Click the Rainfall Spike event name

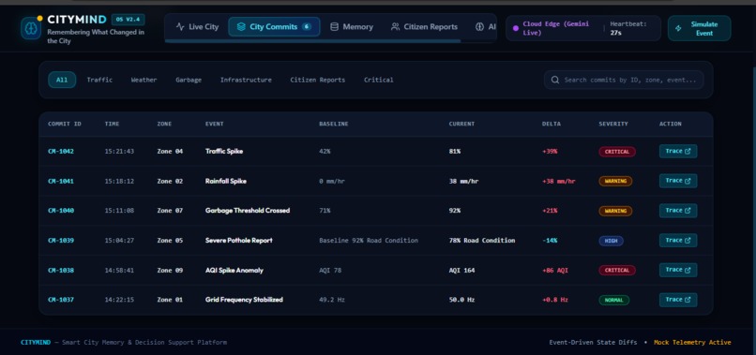[x=226, y=181]
